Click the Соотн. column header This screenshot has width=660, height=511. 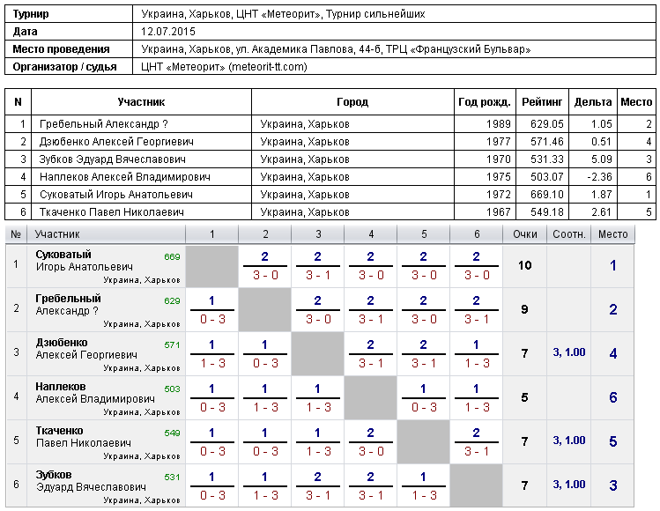click(x=568, y=234)
